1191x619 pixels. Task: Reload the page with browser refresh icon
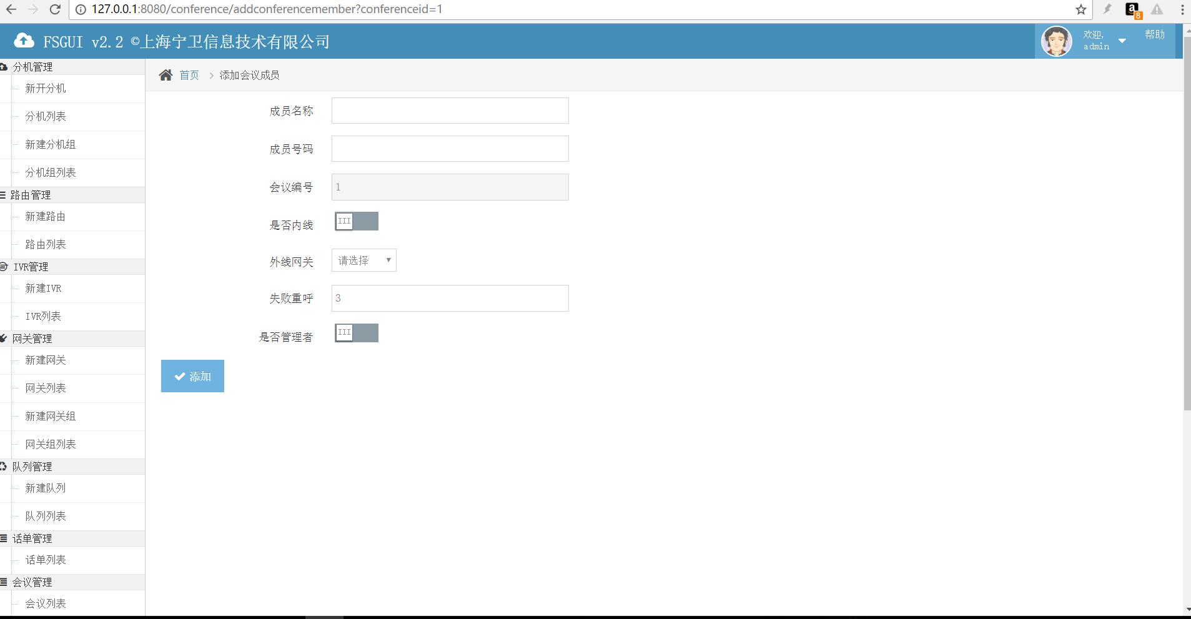55,9
